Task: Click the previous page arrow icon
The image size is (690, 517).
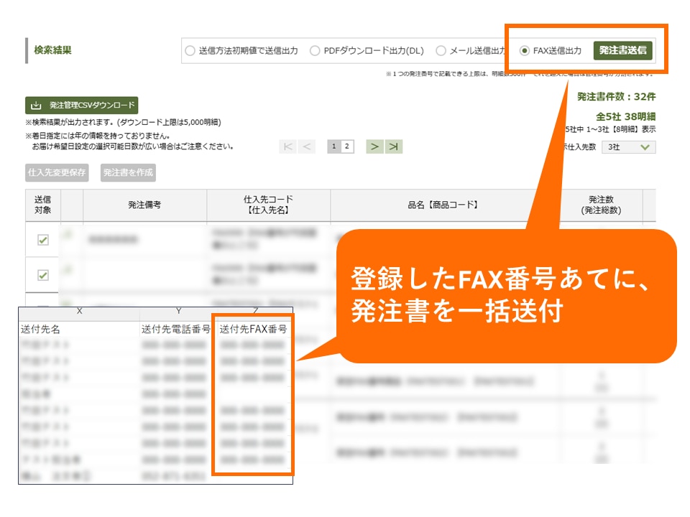Action: [x=307, y=147]
